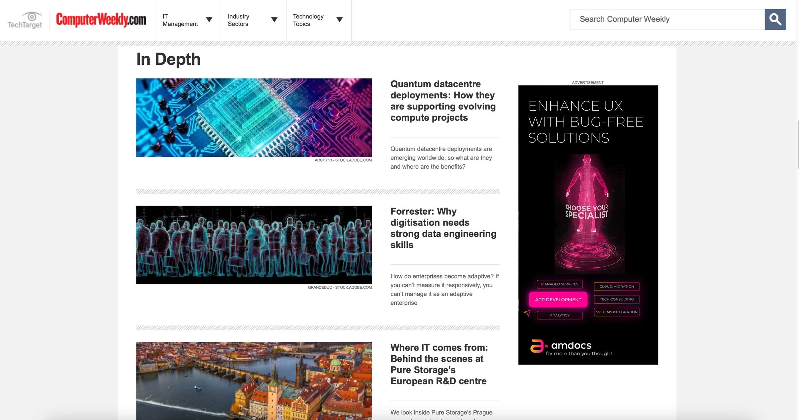Viewport: 799px width, 420px height.
Task: Expand the Technology Topics dropdown arrow
Action: click(x=340, y=20)
